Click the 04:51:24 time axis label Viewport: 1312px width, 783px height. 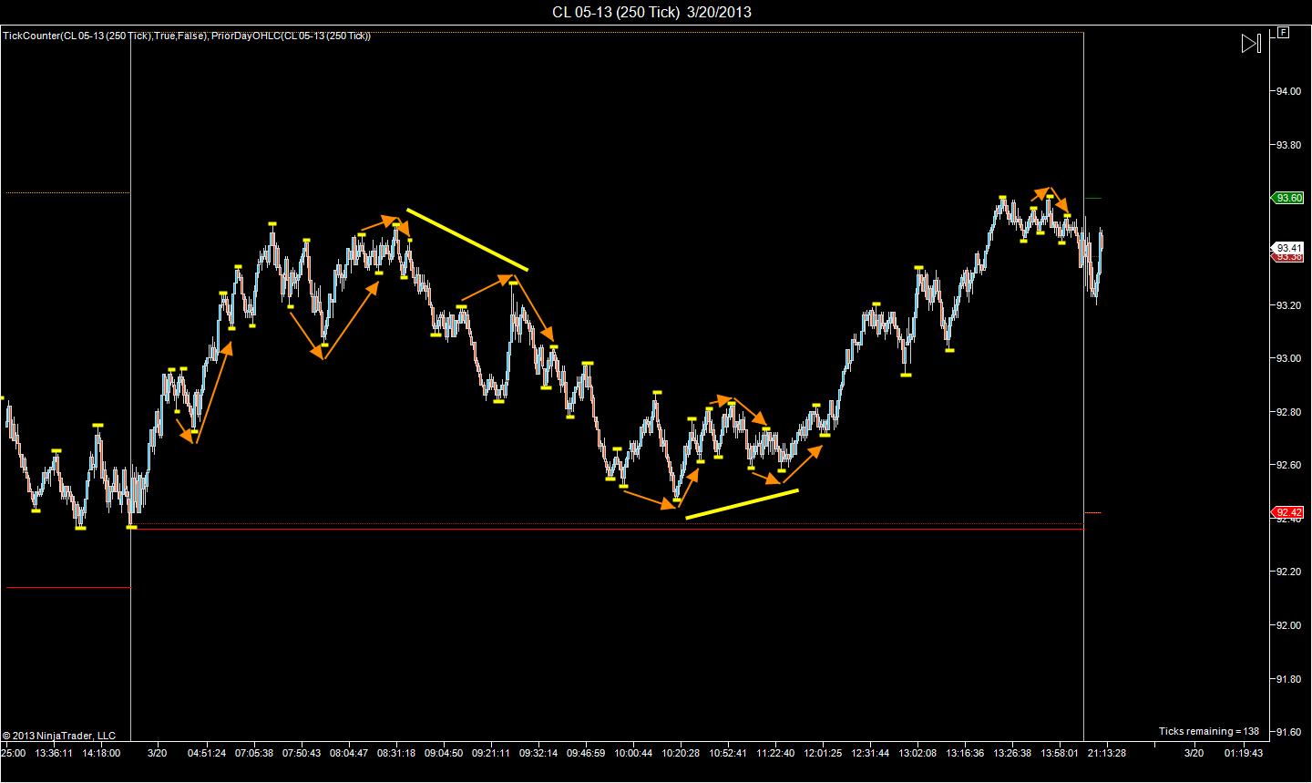[x=207, y=753]
